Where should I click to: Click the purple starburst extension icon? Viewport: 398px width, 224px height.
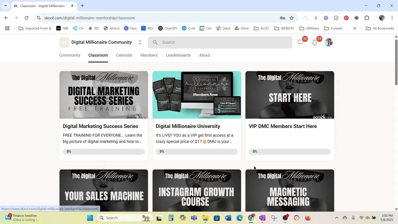point(326,18)
